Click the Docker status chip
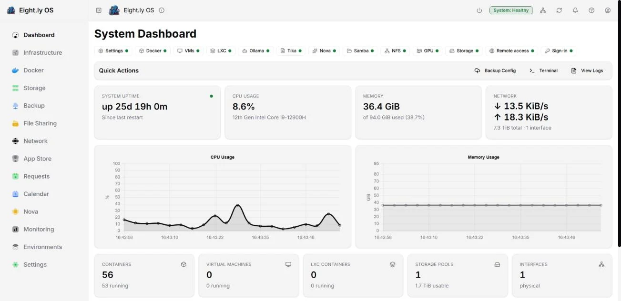Screen dimensions: 621x301 click(153, 50)
